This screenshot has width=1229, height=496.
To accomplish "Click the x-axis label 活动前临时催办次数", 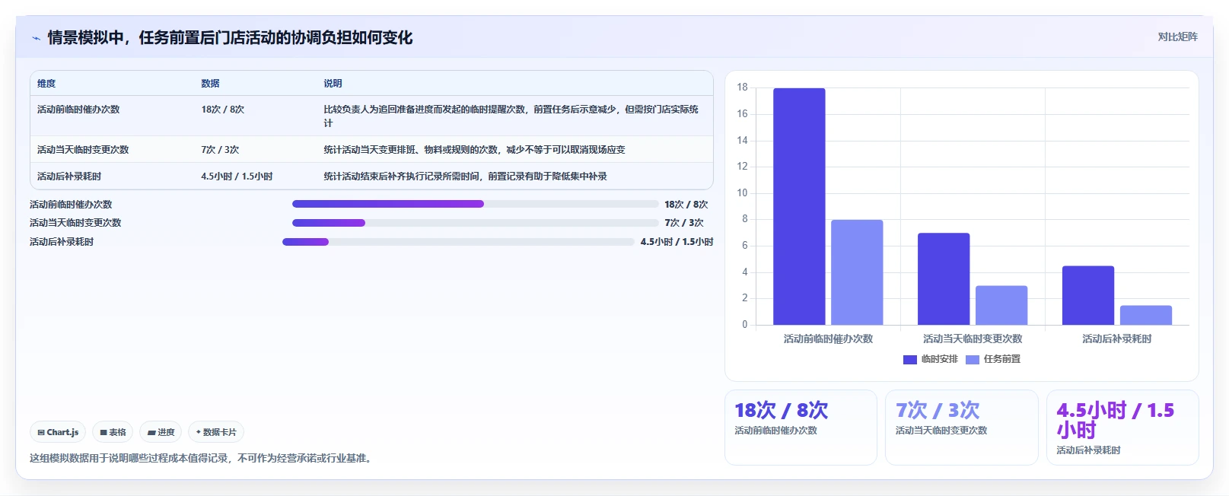I will [x=828, y=339].
